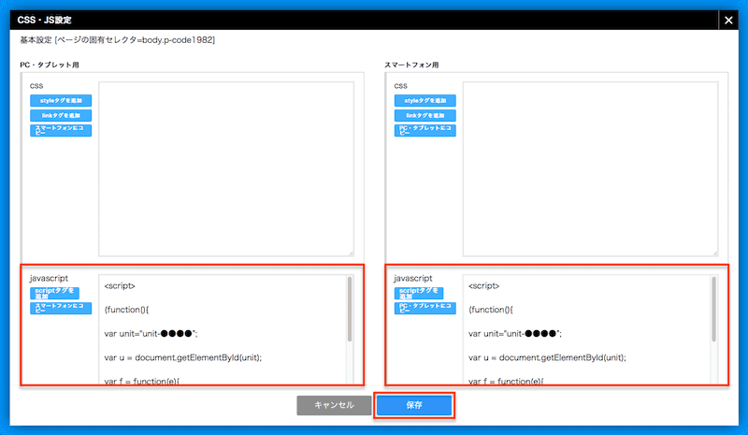Close the CSS・JS設定 dialog with X
The image size is (748, 435).
pos(728,20)
